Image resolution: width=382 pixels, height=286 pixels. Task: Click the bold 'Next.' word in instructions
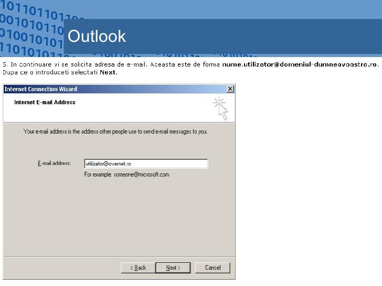109,72
